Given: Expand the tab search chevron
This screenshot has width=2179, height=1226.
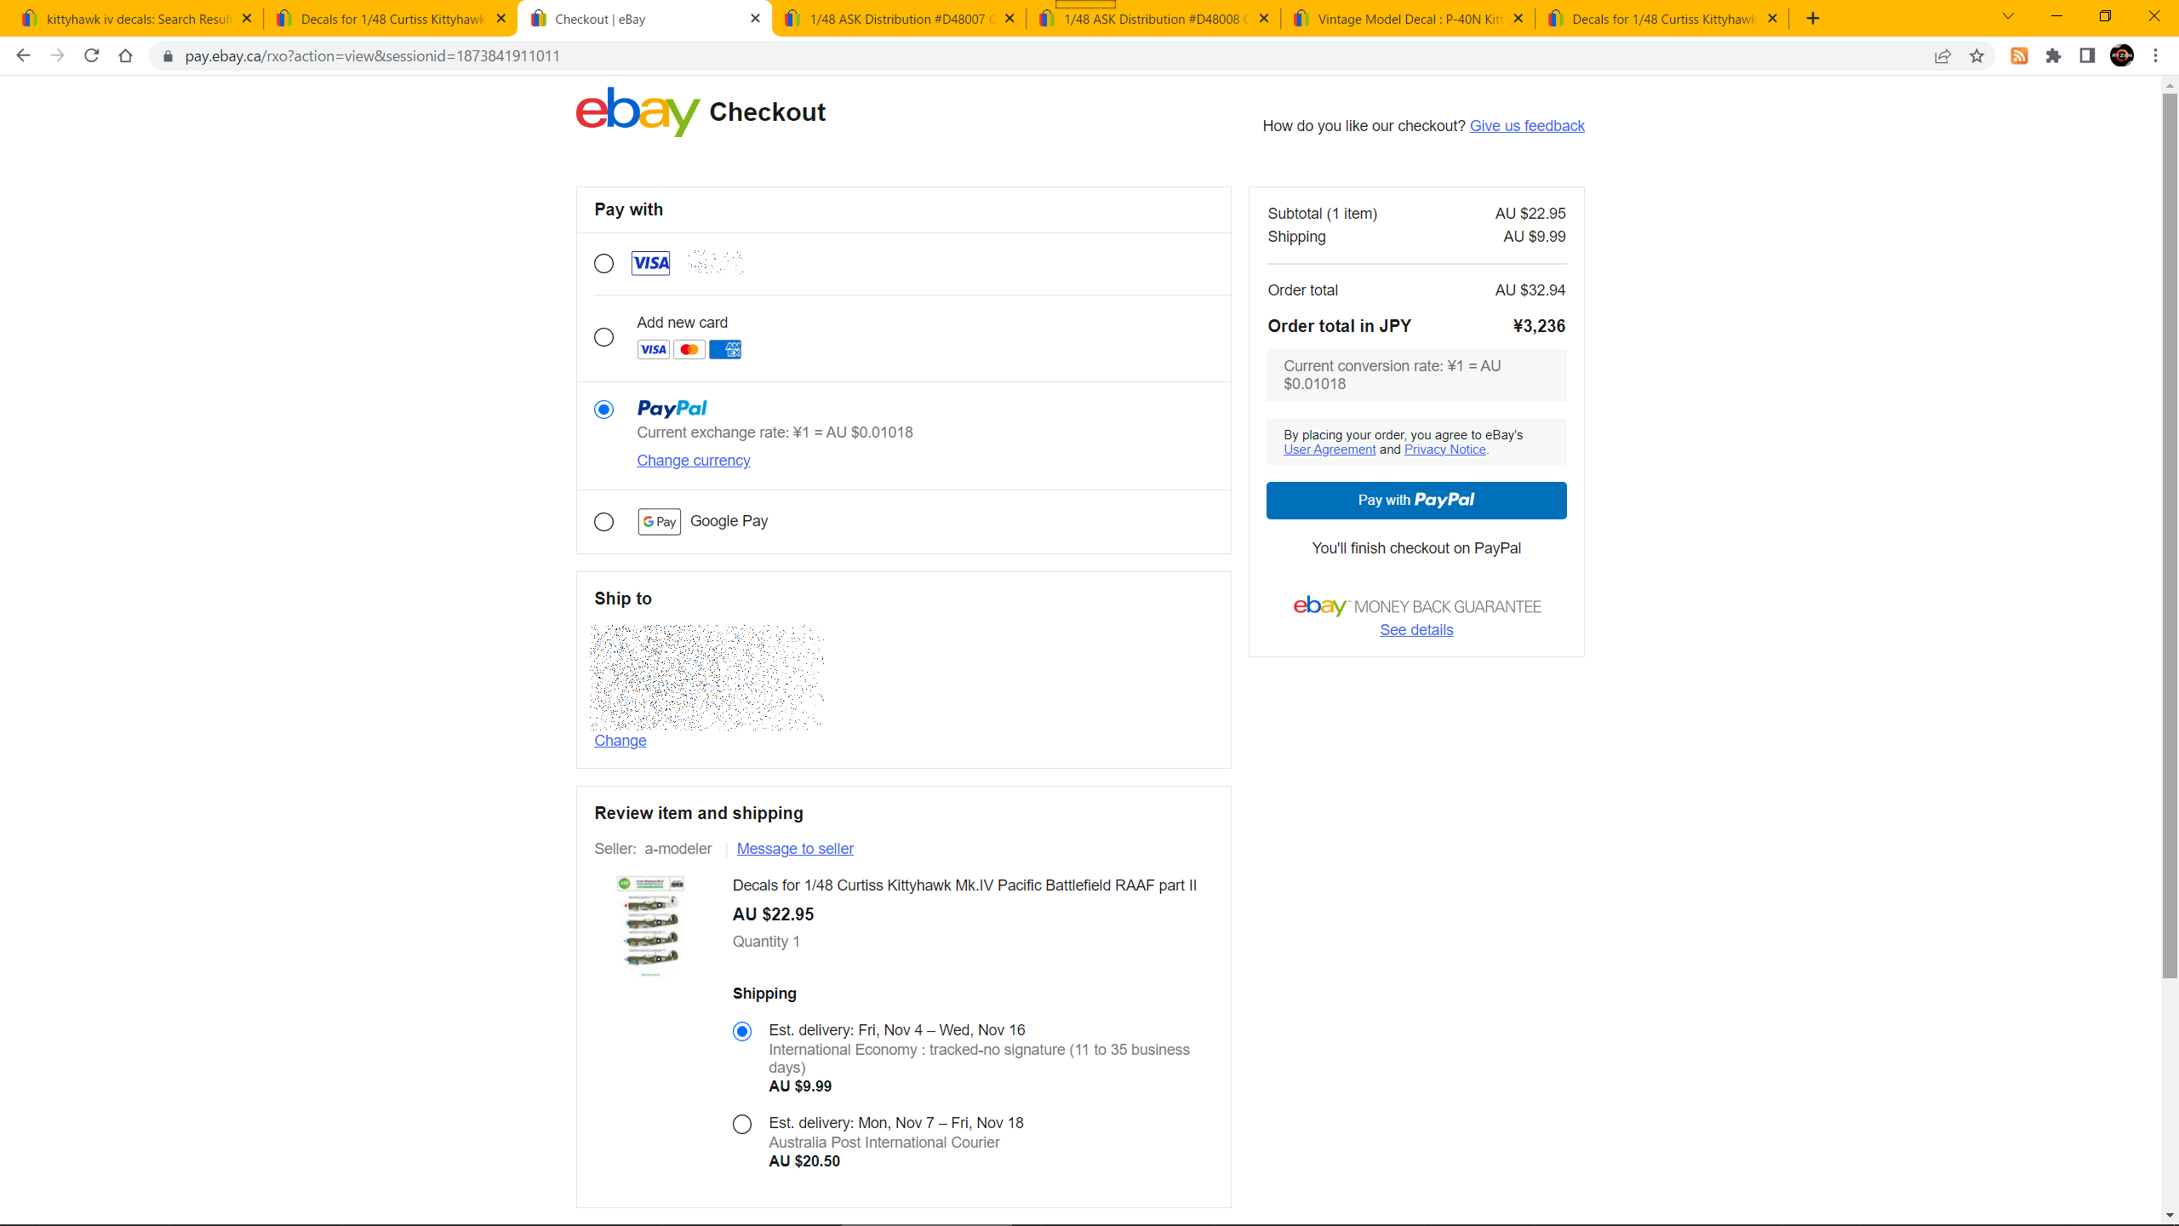Looking at the screenshot, I should [x=2008, y=16].
